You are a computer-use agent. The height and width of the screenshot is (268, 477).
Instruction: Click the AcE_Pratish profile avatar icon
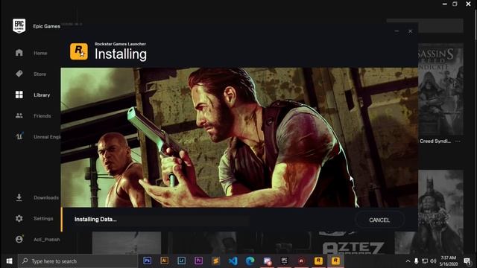19,239
